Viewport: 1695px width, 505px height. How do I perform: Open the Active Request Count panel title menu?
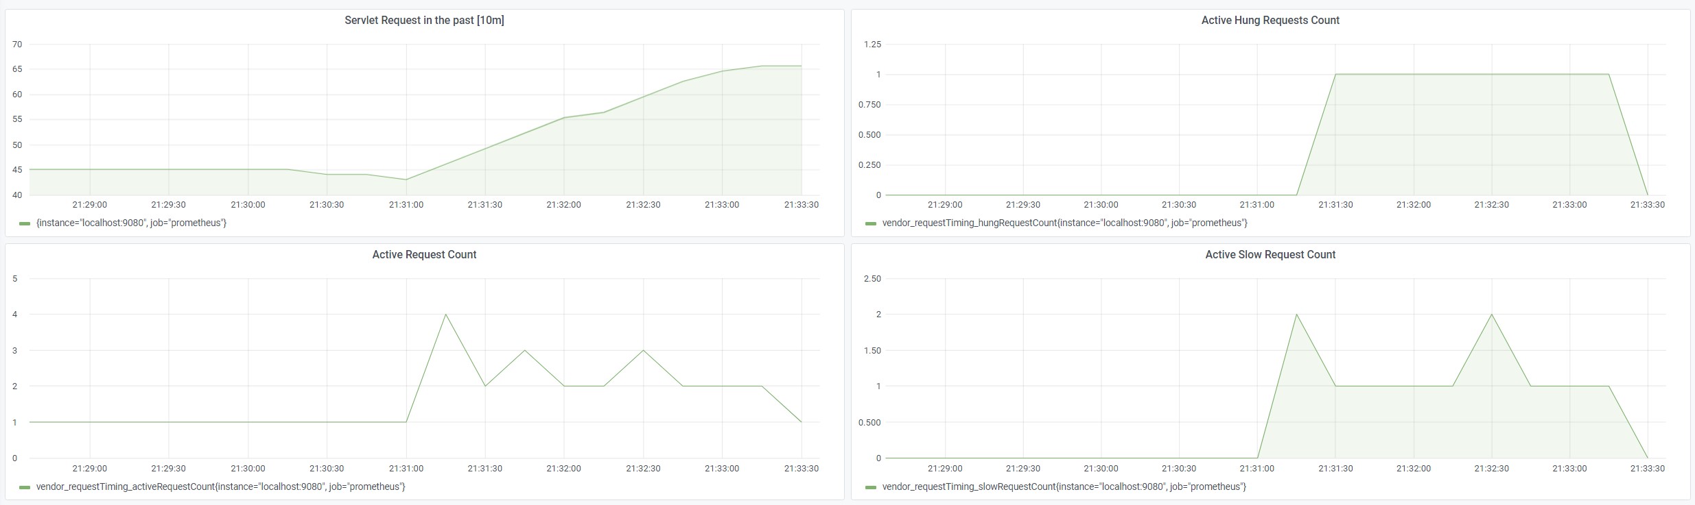pos(424,255)
